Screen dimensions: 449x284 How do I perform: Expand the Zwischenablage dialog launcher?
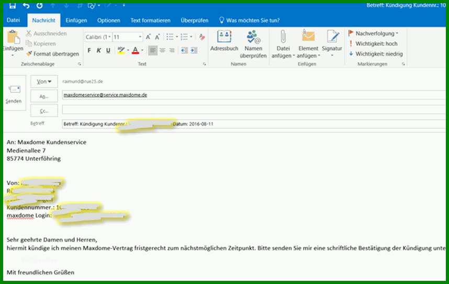pos(80,64)
